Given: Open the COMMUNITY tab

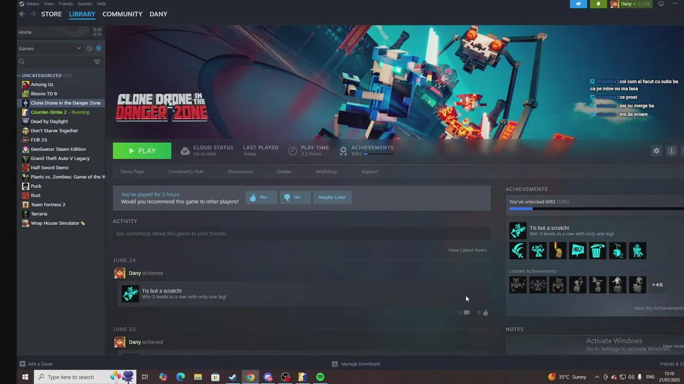Looking at the screenshot, I should click(122, 14).
